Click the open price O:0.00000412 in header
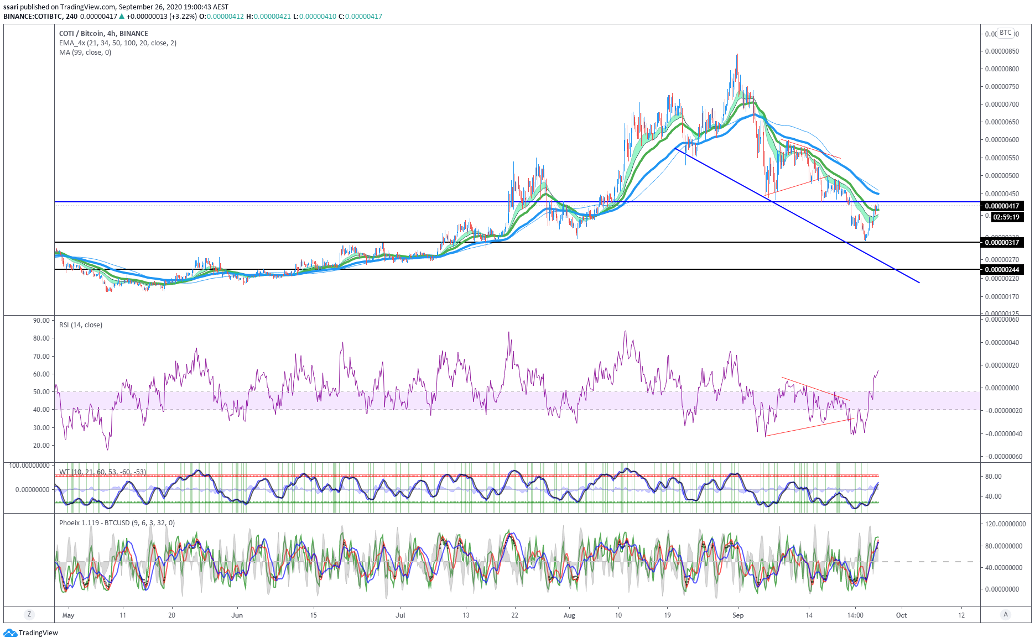The width and height of the screenshot is (1035, 643). [221, 17]
